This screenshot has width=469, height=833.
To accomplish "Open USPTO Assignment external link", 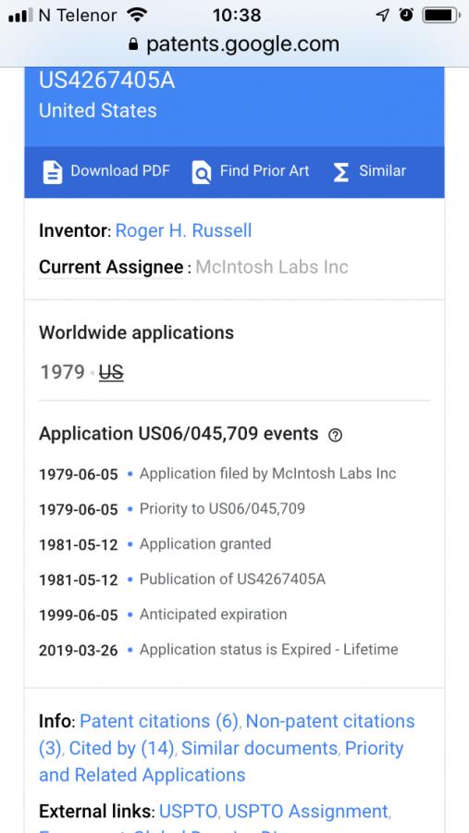I will click(306, 811).
